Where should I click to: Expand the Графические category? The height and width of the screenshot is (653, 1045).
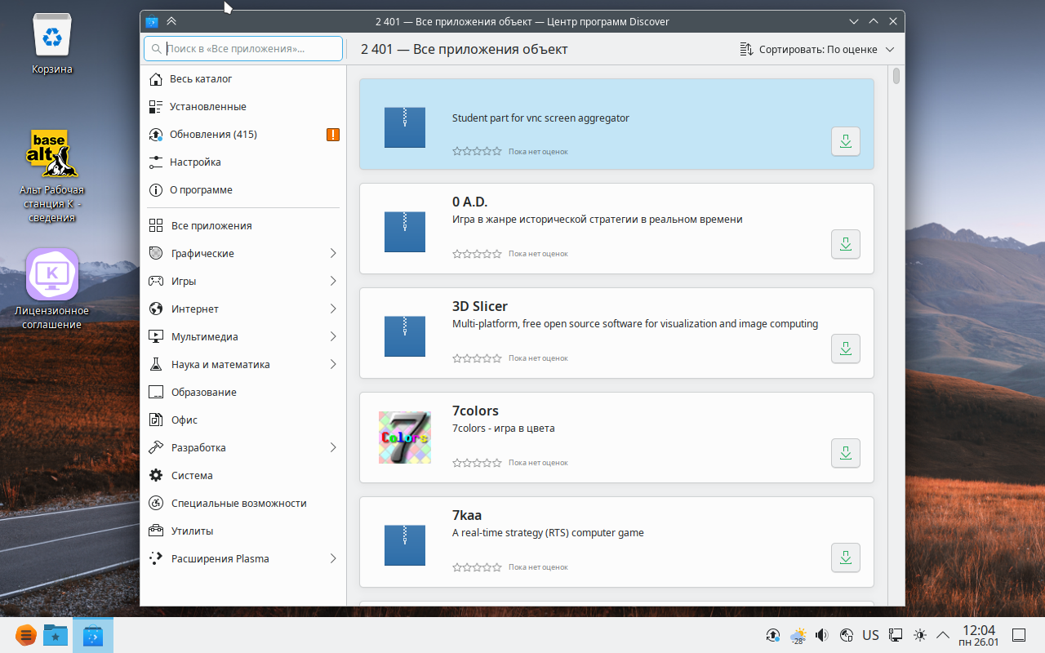tap(332, 254)
